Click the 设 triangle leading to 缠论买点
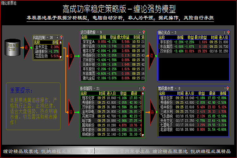The width and height of the screenshot is (237, 158). 151,56
